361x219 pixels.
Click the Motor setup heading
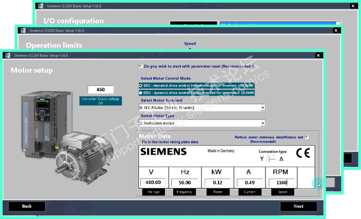point(32,70)
